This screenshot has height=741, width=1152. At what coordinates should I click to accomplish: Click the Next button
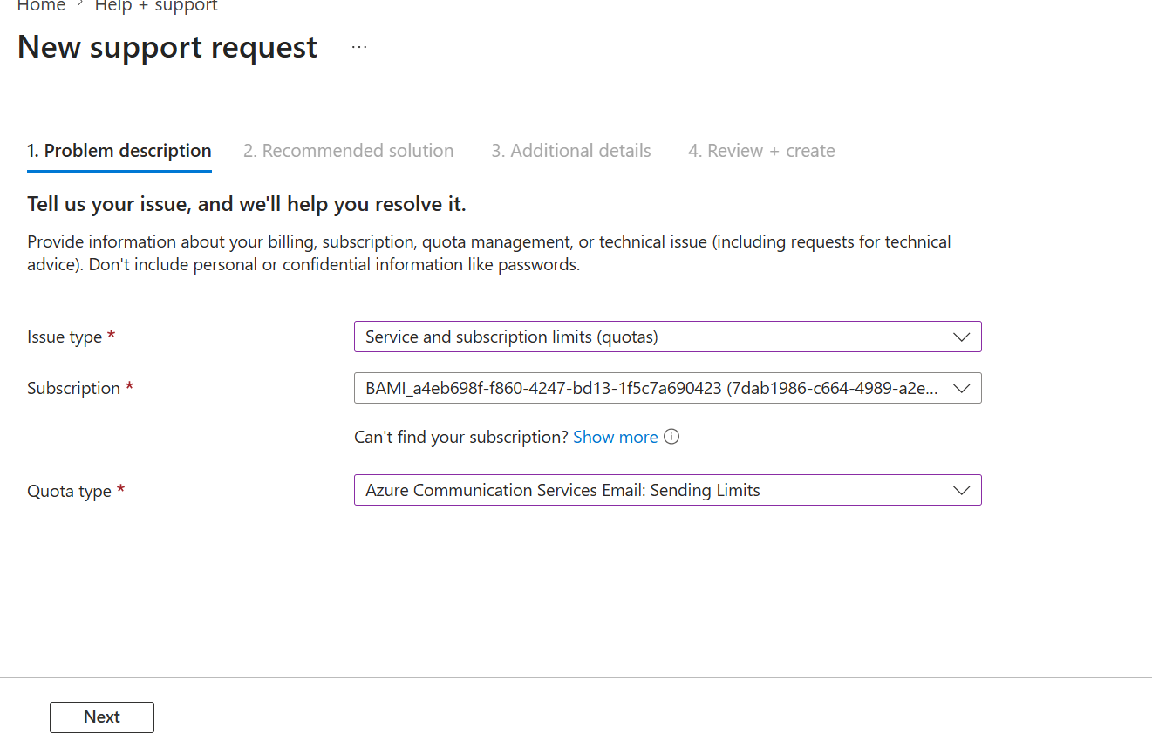(102, 717)
